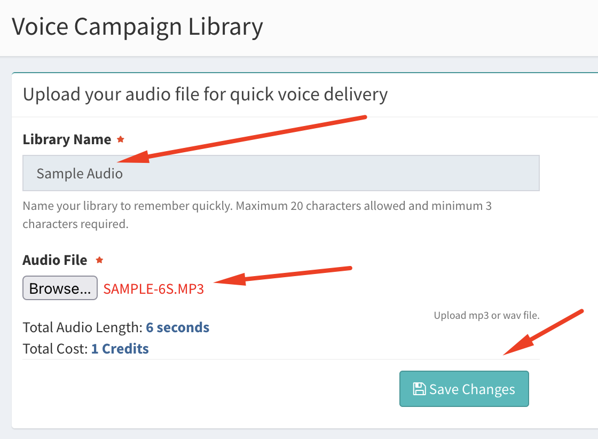The height and width of the screenshot is (439, 598).
Task: Focus the Library Name text field
Action: click(x=281, y=173)
